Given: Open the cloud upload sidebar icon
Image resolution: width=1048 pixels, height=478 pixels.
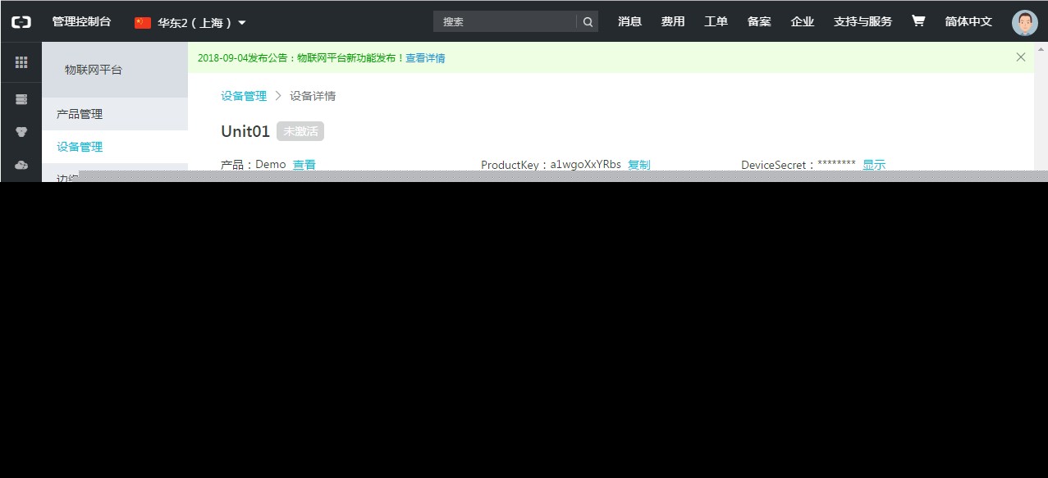Looking at the screenshot, I should [x=21, y=165].
